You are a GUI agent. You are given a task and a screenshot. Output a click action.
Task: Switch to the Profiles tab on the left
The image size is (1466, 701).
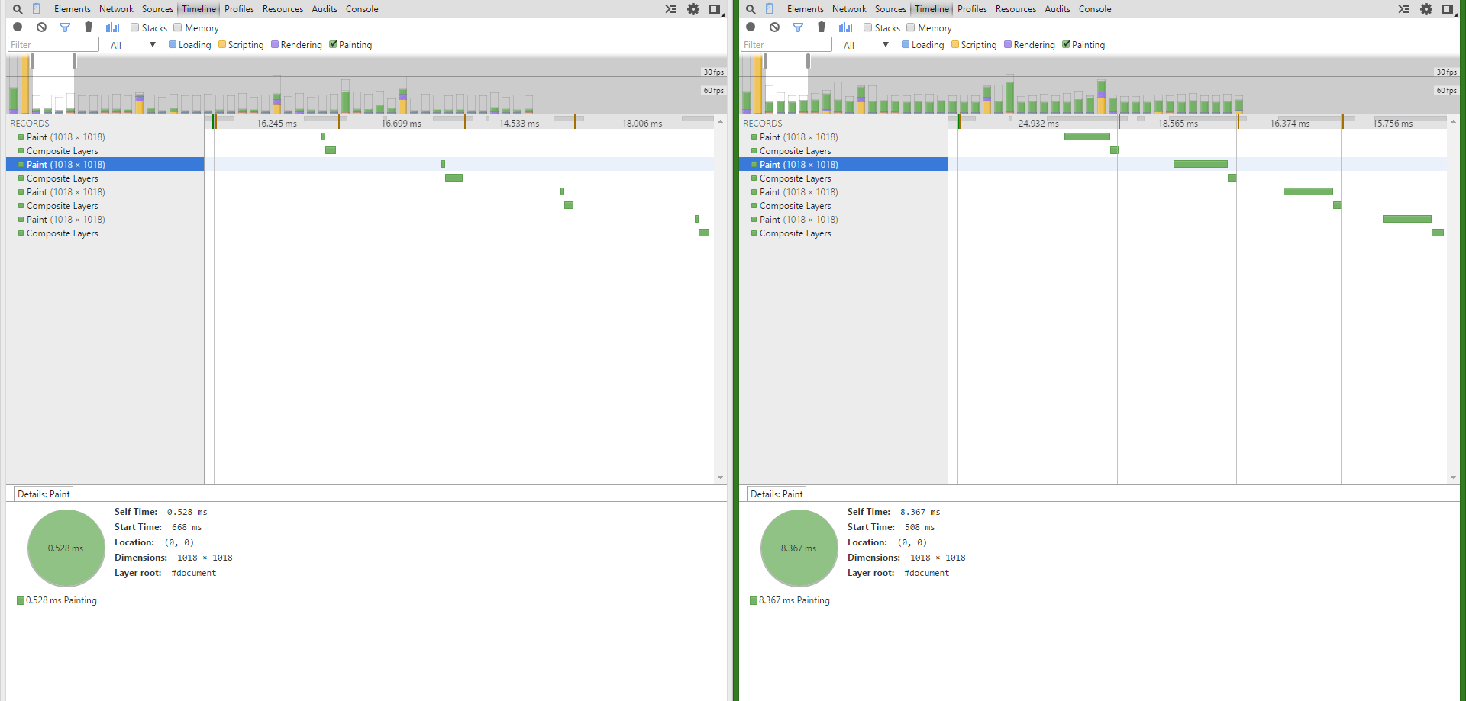pyautogui.click(x=239, y=8)
